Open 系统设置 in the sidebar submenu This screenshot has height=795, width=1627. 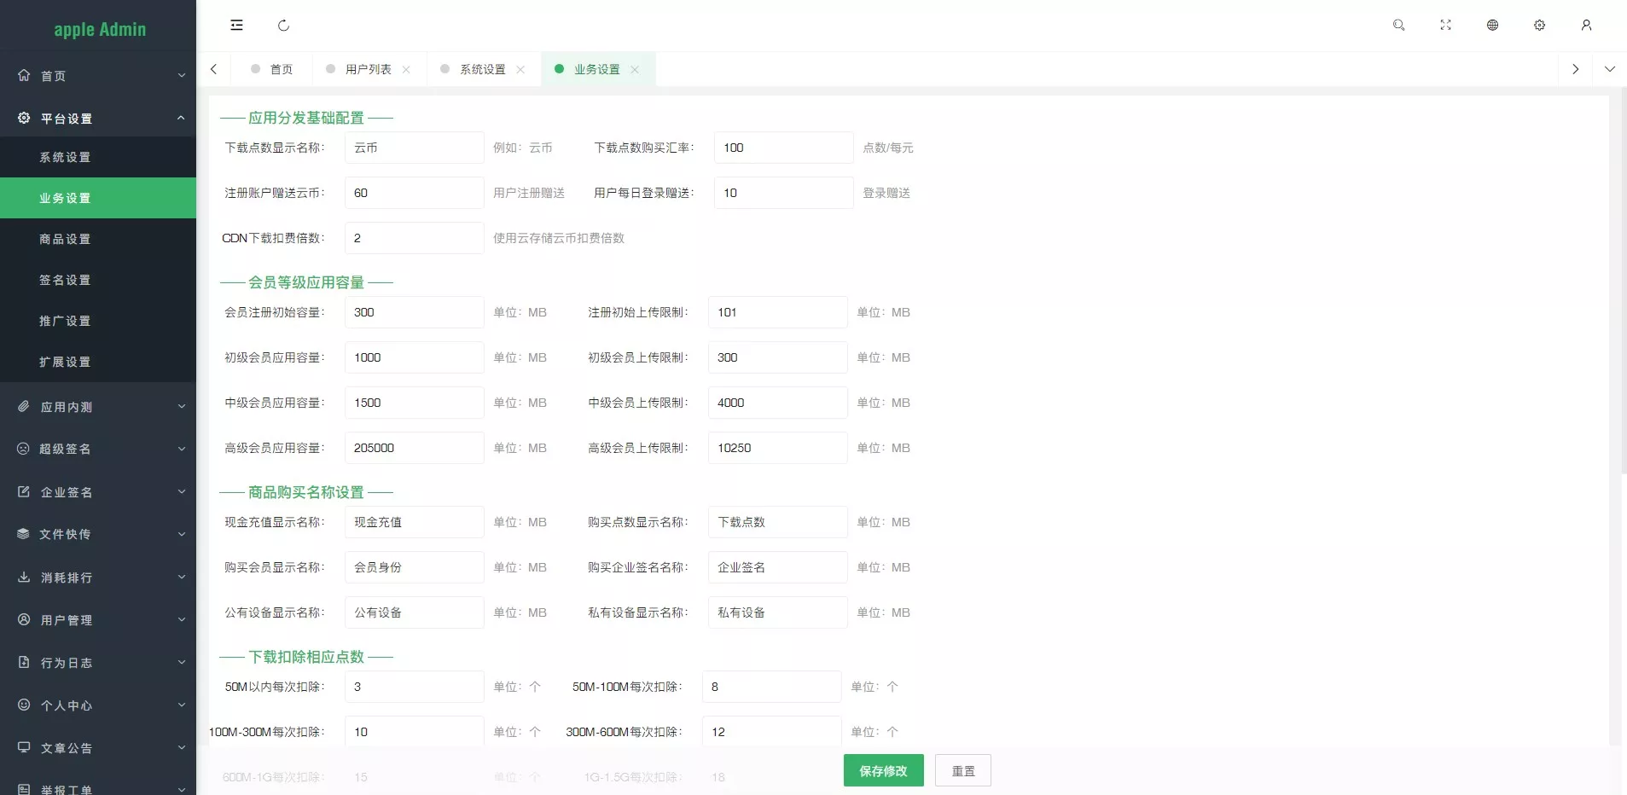(x=98, y=157)
